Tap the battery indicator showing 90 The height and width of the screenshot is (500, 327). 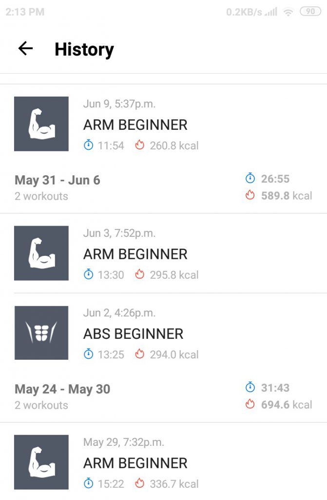point(310,12)
